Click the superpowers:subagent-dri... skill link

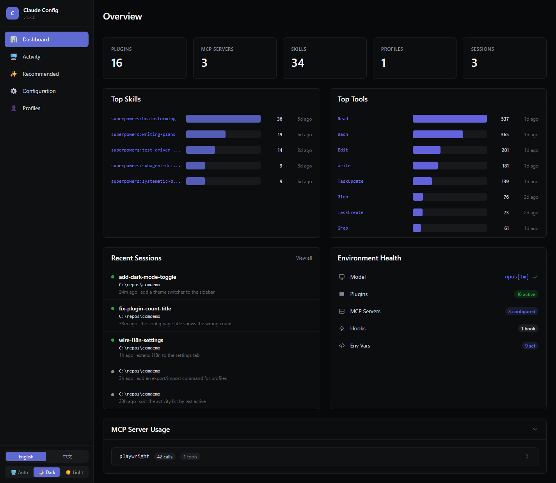(x=146, y=166)
